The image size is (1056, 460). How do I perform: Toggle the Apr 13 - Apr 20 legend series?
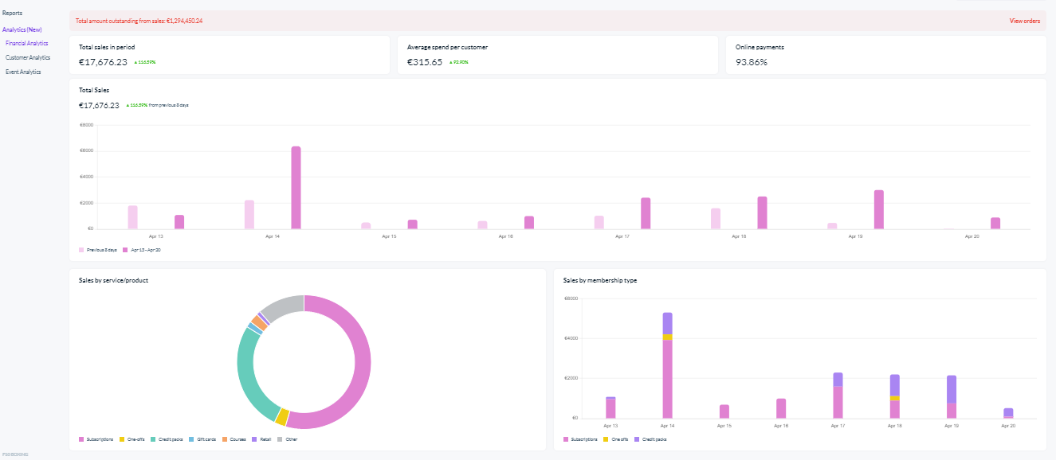pos(142,250)
